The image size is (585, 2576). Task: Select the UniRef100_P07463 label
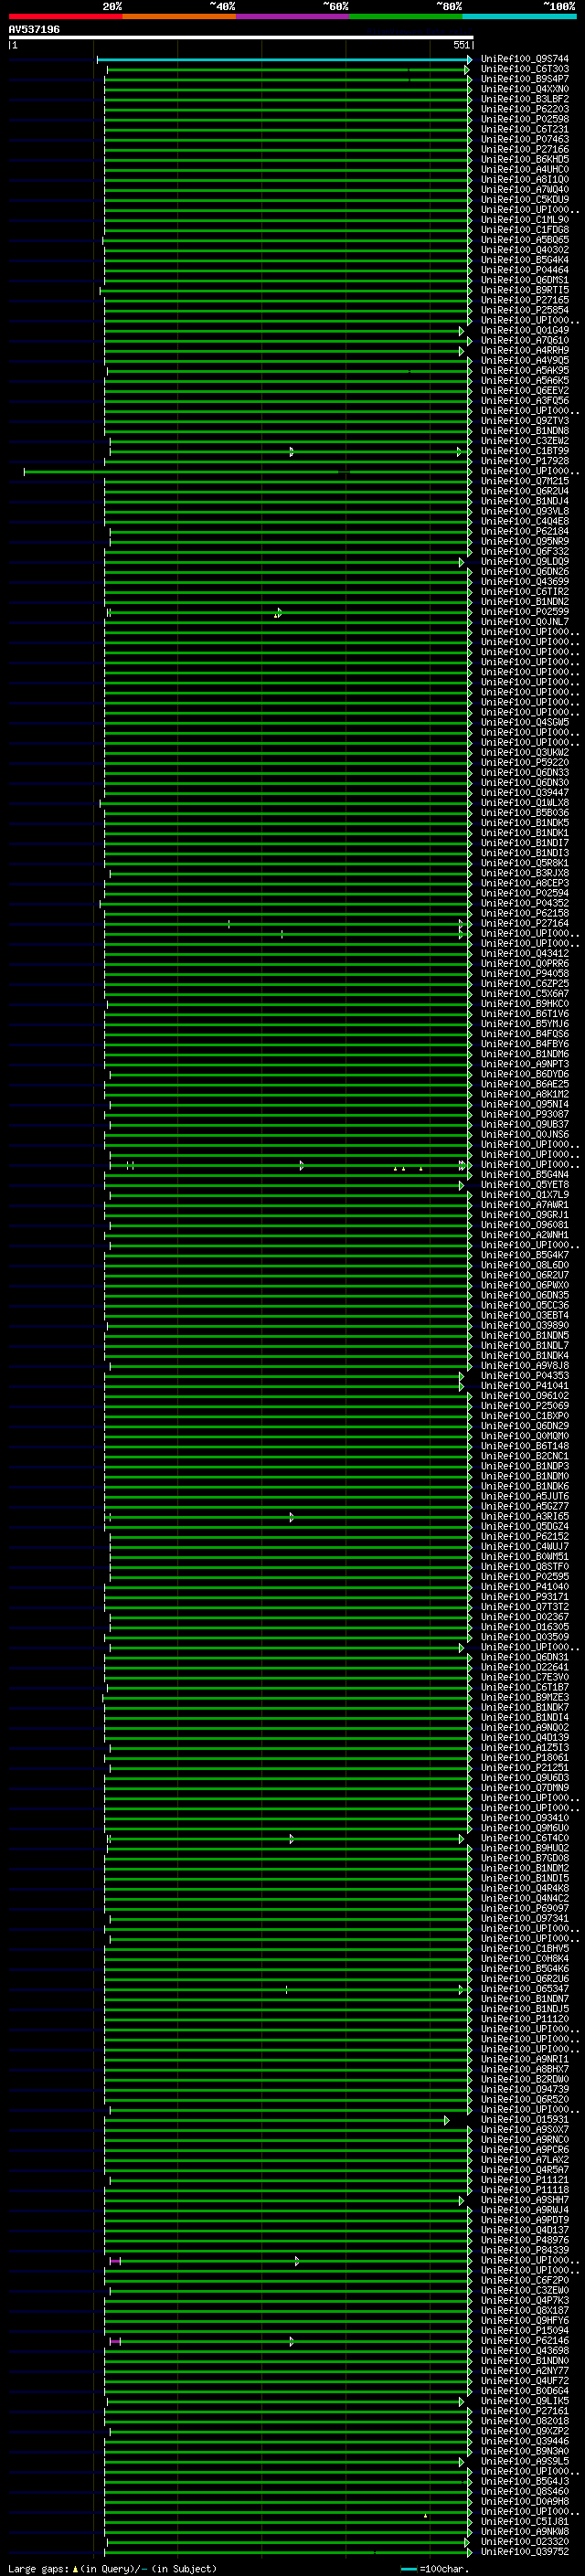524,139
